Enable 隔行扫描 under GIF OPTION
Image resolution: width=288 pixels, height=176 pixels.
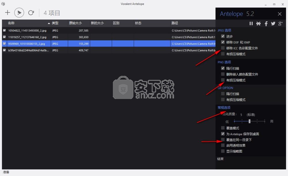click(x=223, y=94)
